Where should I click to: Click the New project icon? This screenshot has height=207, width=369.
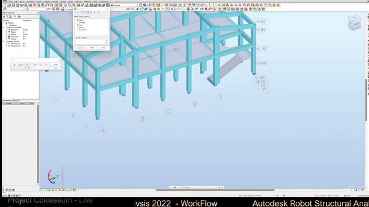pyautogui.click(x=5, y=5)
